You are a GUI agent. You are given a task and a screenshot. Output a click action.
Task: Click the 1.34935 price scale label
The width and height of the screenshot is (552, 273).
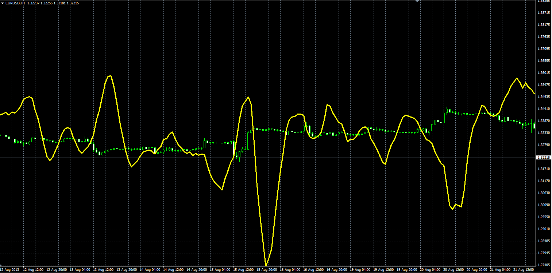click(x=544, y=97)
